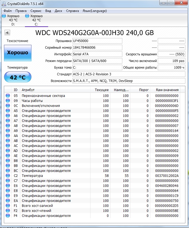Click the Возможности field
Image resolution: width=189 pixels, height=228 pixels.
tap(129, 81)
